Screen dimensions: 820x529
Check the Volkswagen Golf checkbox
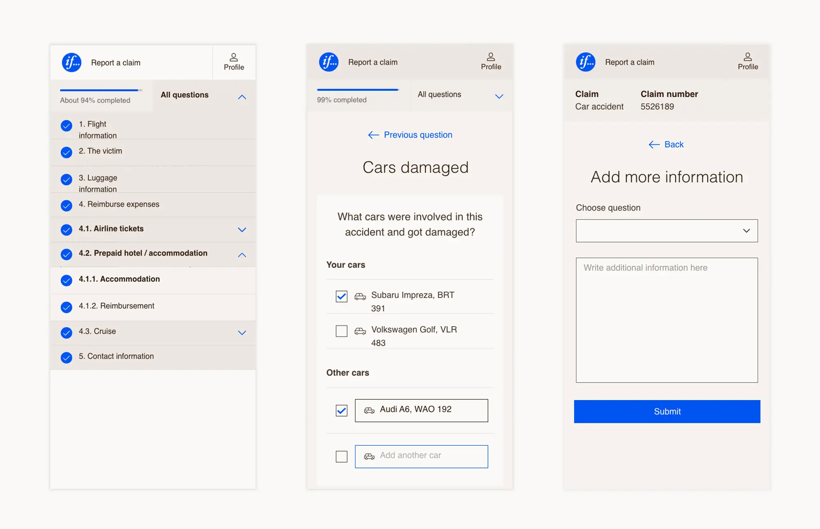(342, 331)
